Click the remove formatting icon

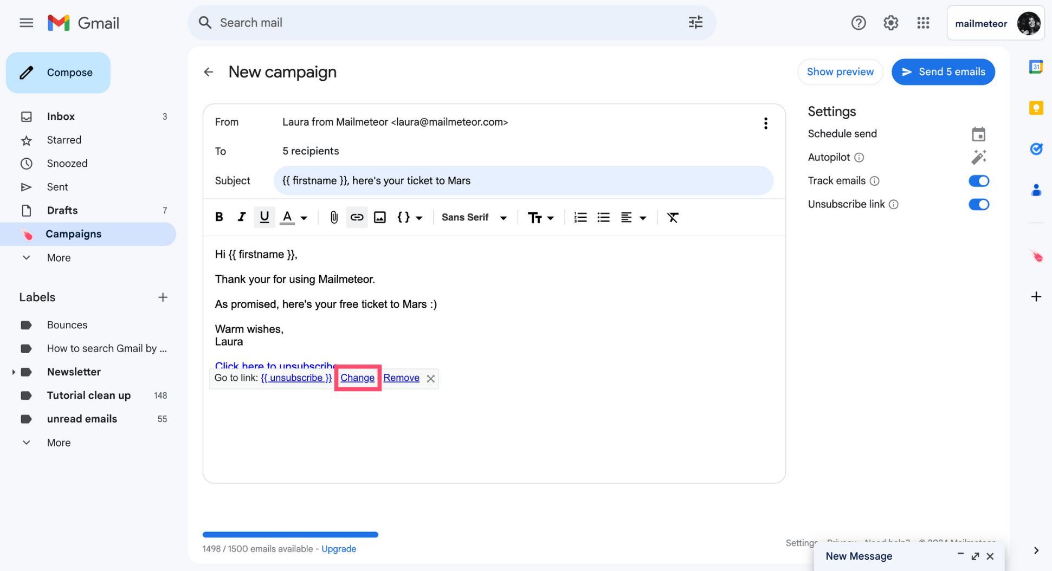pos(673,217)
